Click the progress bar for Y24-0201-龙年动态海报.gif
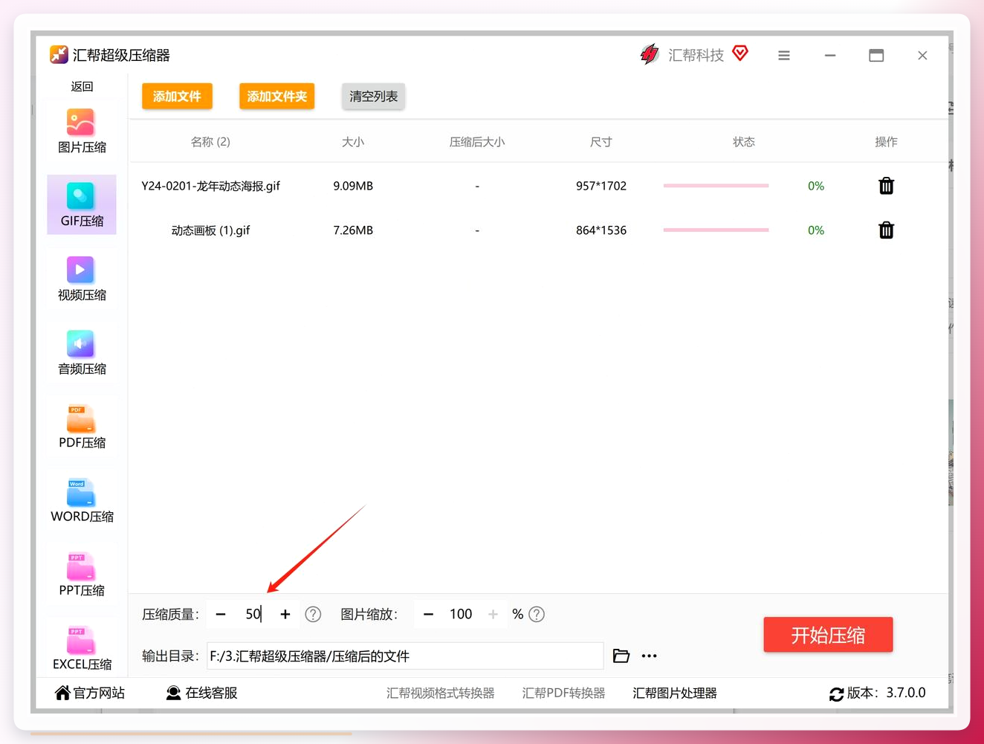 click(x=716, y=186)
